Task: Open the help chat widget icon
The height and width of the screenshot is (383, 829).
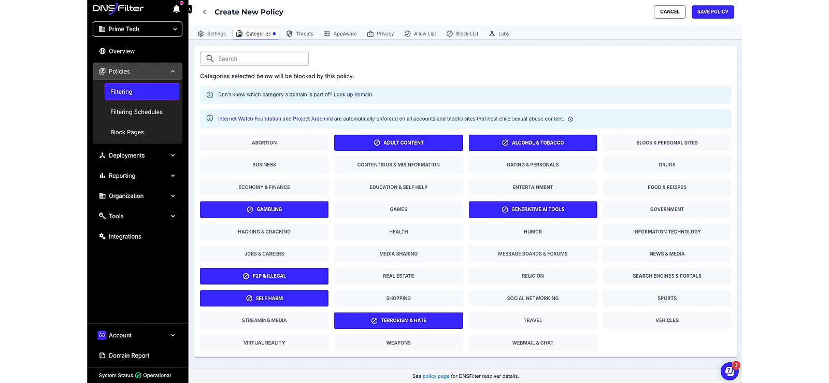Action: [728, 371]
